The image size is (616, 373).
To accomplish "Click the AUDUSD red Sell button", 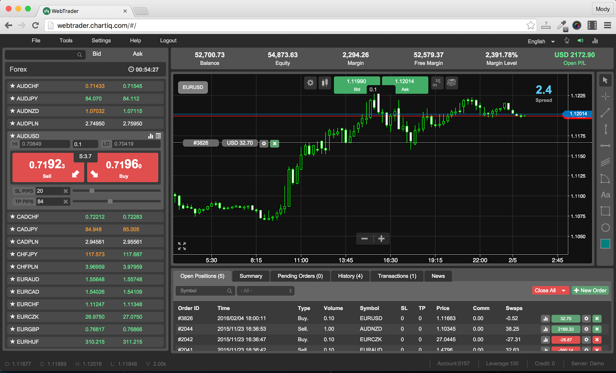I will click(48, 167).
